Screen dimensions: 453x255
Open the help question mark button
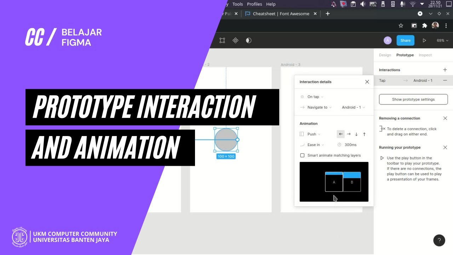439,240
